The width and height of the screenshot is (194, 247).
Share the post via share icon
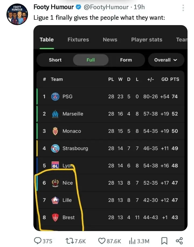(x=179, y=241)
